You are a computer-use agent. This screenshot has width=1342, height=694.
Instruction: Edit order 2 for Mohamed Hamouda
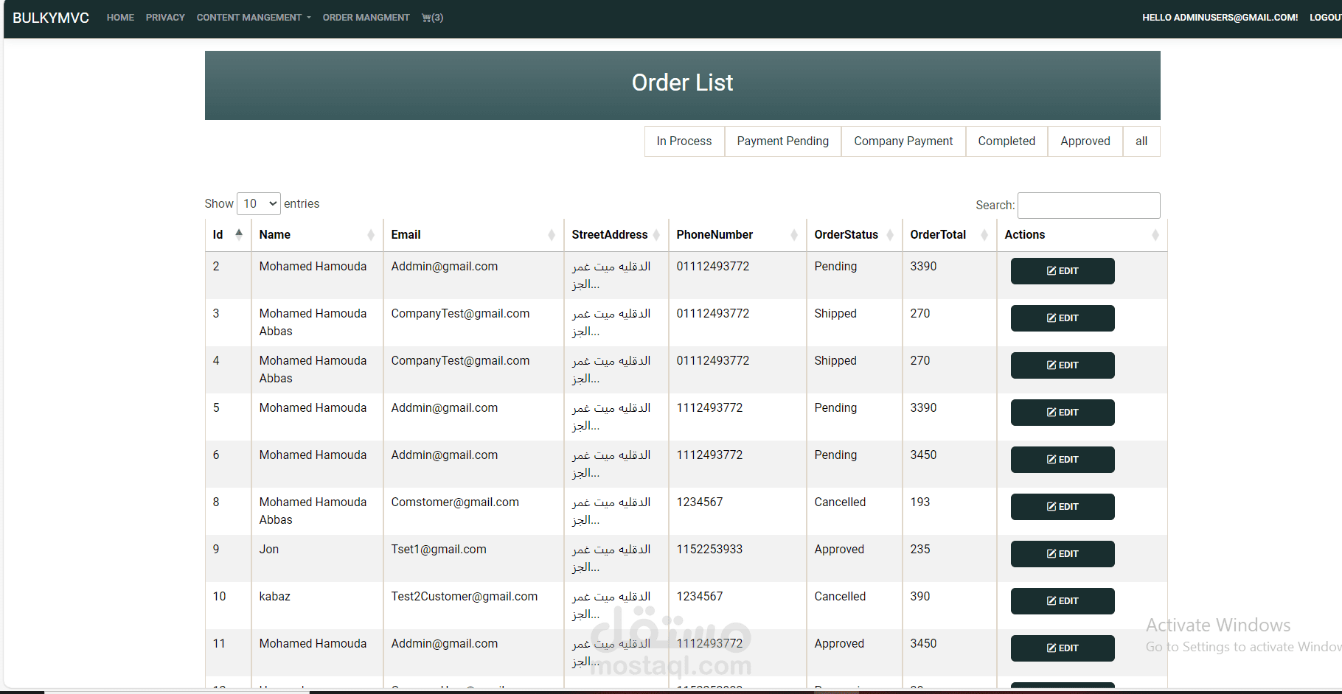[x=1062, y=271]
